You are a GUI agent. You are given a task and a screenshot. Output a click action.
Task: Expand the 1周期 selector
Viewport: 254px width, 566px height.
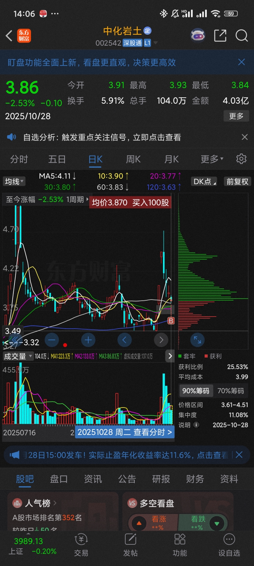[x=77, y=200]
